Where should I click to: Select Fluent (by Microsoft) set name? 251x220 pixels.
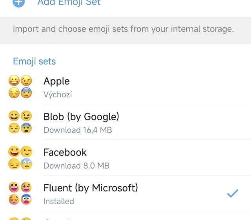[x=91, y=188]
